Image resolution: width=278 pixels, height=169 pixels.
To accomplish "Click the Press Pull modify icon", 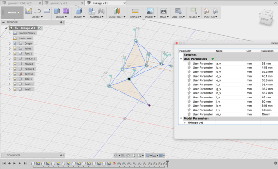I will click(79, 11).
